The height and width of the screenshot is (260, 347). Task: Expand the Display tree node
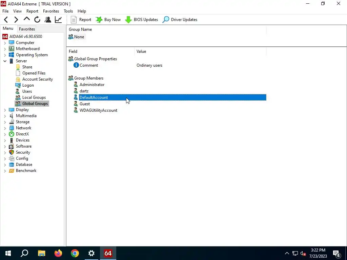pos(5,110)
